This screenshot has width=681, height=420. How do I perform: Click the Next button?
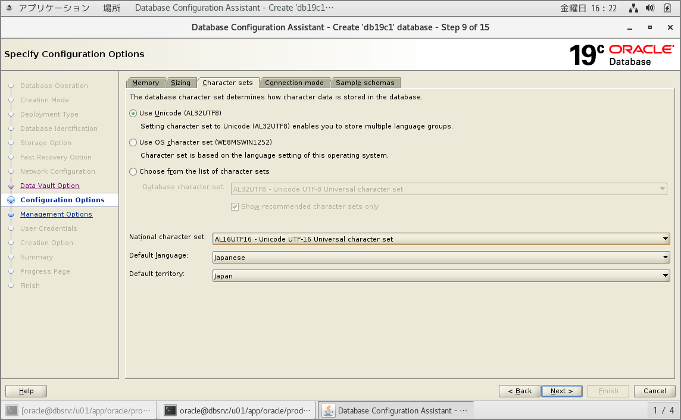pos(561,391)
